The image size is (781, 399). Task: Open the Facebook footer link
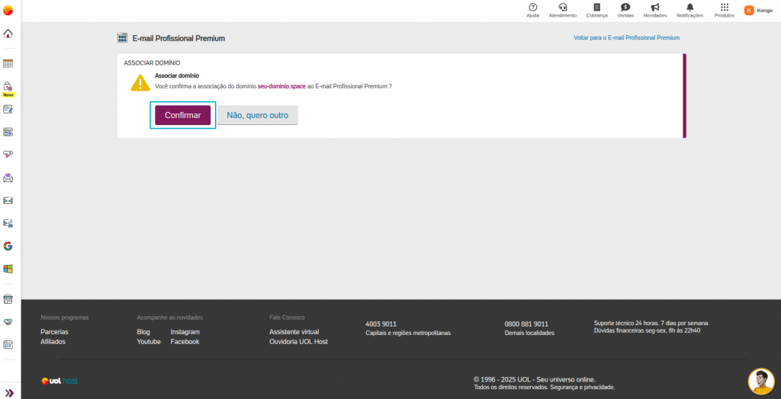185,342
